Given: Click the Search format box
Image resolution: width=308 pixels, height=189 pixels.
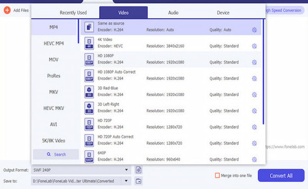Looking at the screenshot, I should (56, 154).
